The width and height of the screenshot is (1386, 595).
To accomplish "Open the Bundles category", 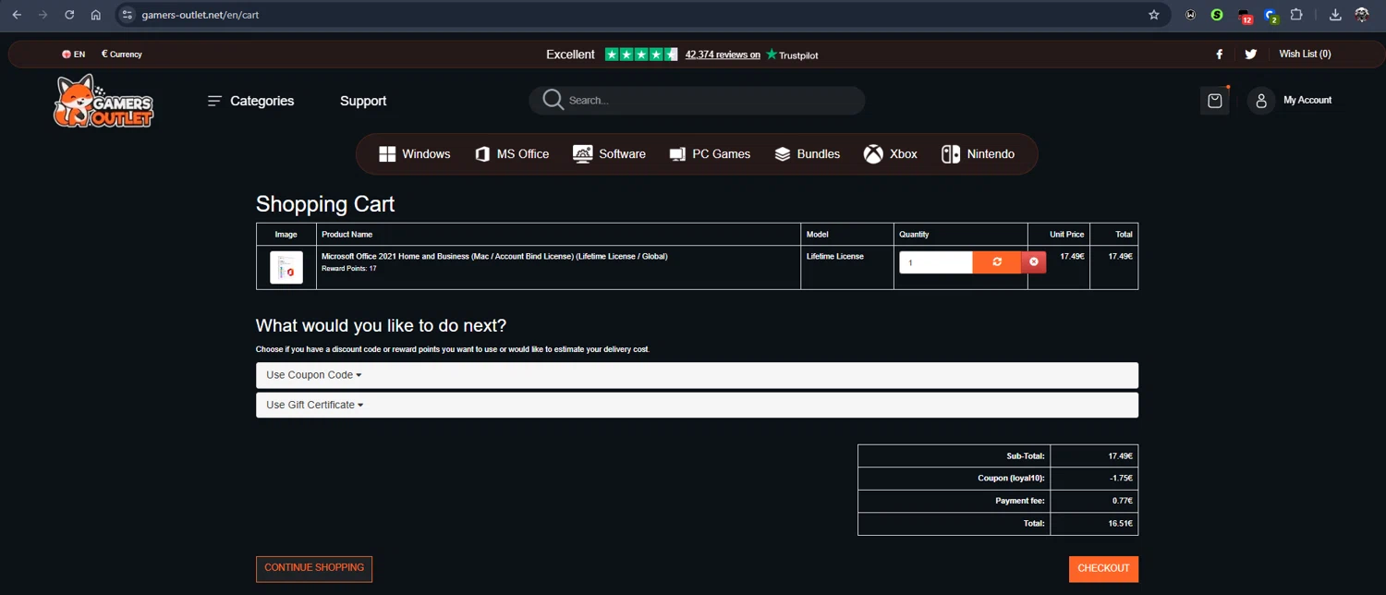I will [807, 154].
